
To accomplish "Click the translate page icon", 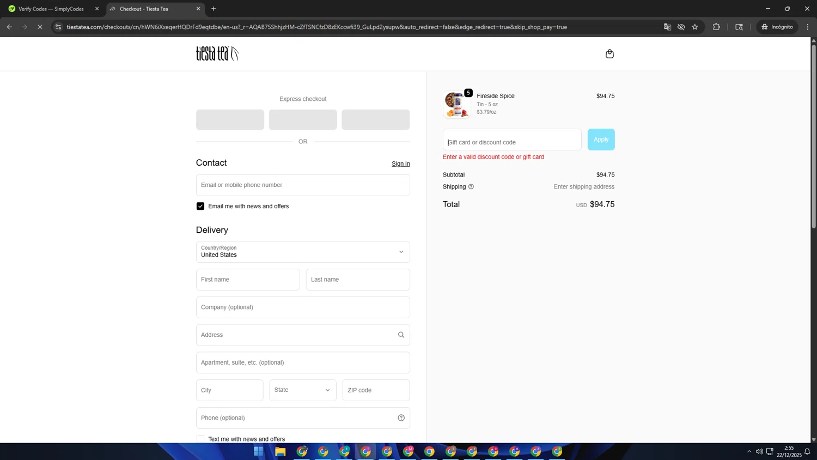I will 667,27.
